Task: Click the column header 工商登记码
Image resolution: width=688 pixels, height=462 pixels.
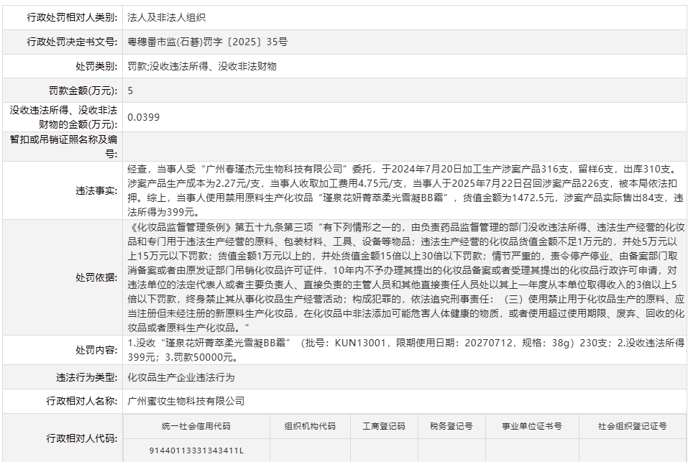Action: [384, 426]
